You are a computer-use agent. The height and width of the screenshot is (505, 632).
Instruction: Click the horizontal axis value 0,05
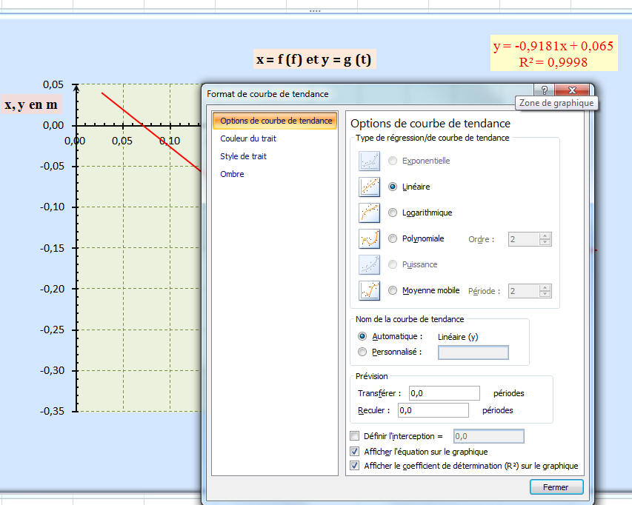point(122,141)
